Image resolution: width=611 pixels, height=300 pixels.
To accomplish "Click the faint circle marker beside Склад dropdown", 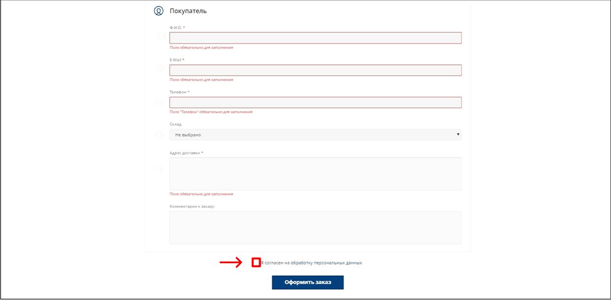I will (159, 135).
